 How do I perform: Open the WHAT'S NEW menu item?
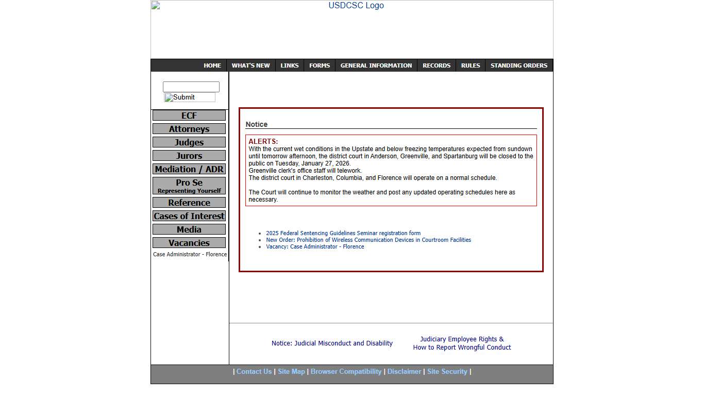pos(251,65)
